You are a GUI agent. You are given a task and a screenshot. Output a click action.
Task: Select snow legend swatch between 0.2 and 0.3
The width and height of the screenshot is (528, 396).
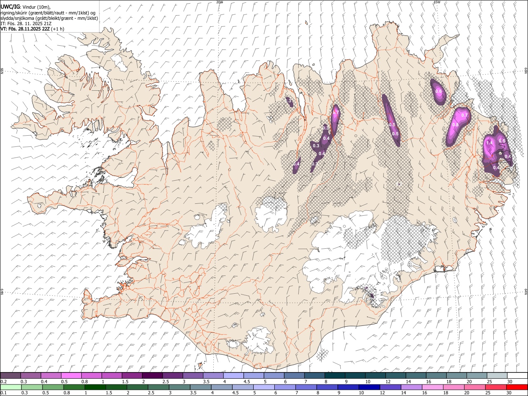[10, 375]
